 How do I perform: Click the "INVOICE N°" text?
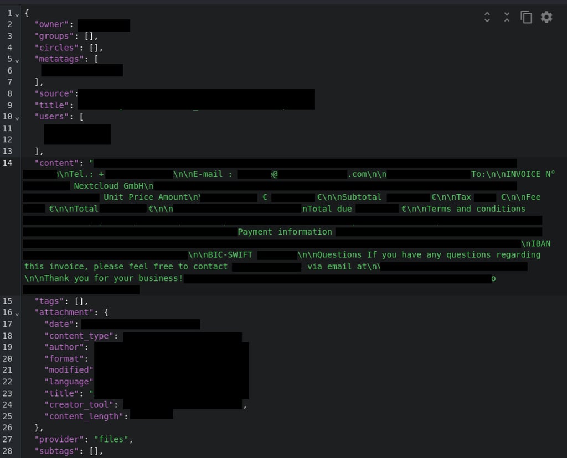click(x=530, y=174)
